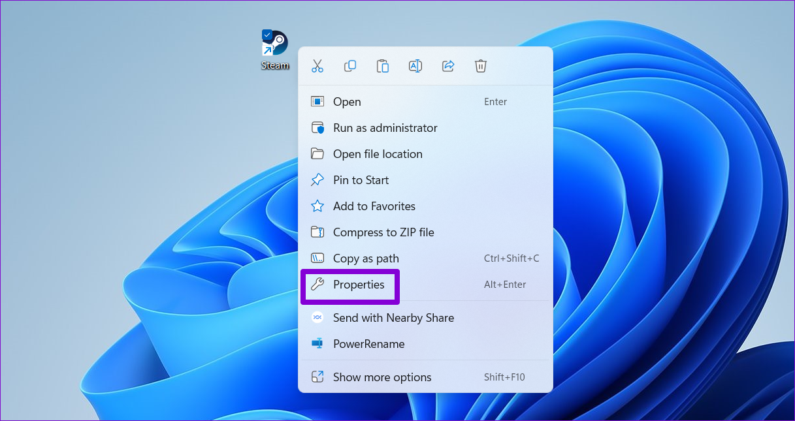Select the Steam desktop shortcut icon
This screenshot has width=795, height=421.
tap(274, 42)
